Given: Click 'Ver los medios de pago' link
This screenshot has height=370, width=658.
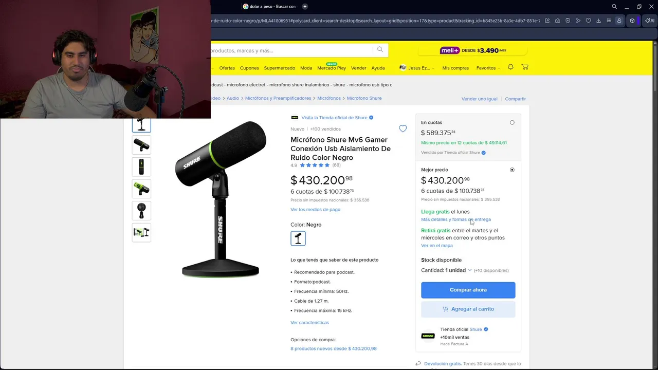Looking at the screenshot, I should click(x=315, y=210).
